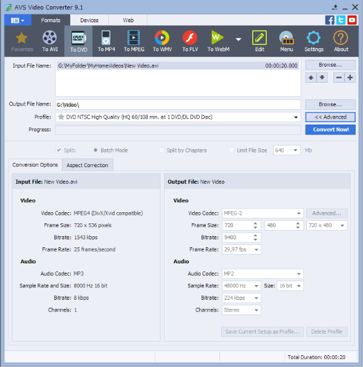
Task: Open the About help icon
Action: pos(341,41)
